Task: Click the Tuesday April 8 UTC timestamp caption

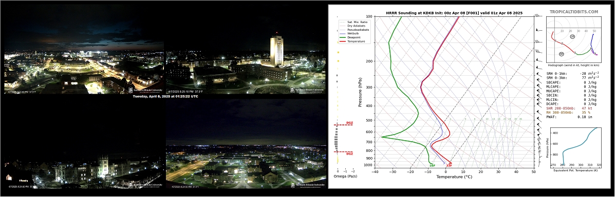Action: click(165, 97)
